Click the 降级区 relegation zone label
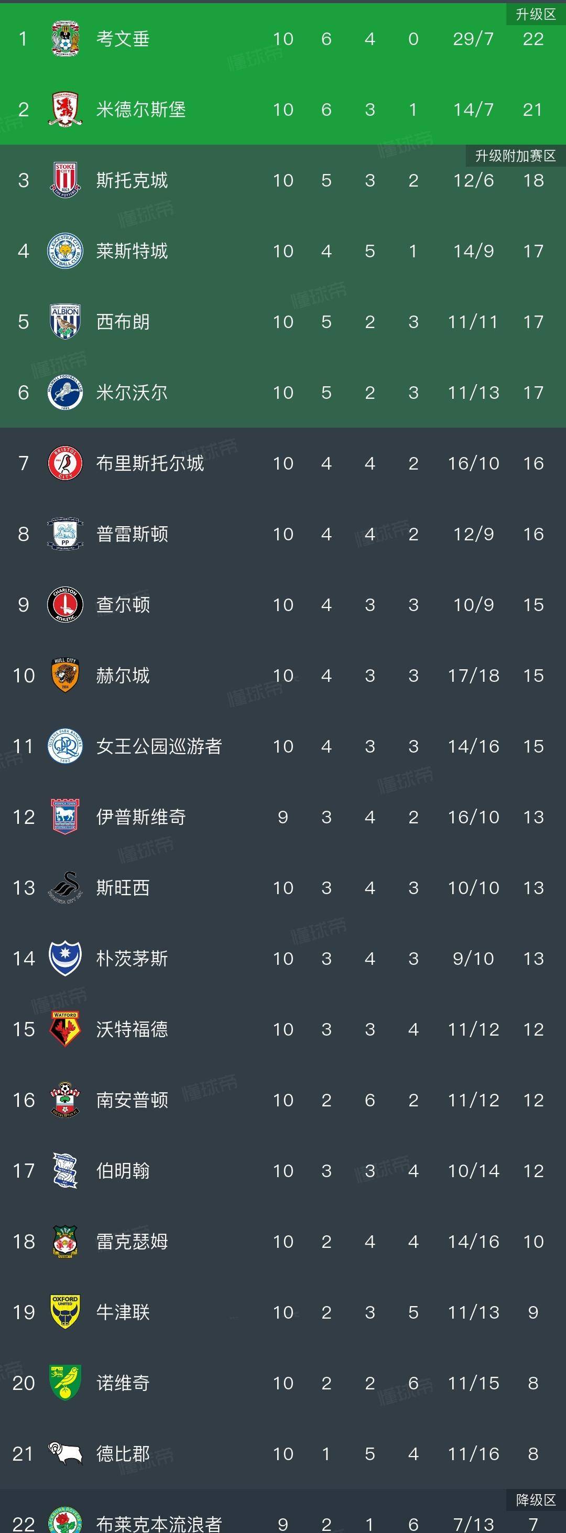The height and width of the screenshot is (1533, 566). coord(535,1499)
